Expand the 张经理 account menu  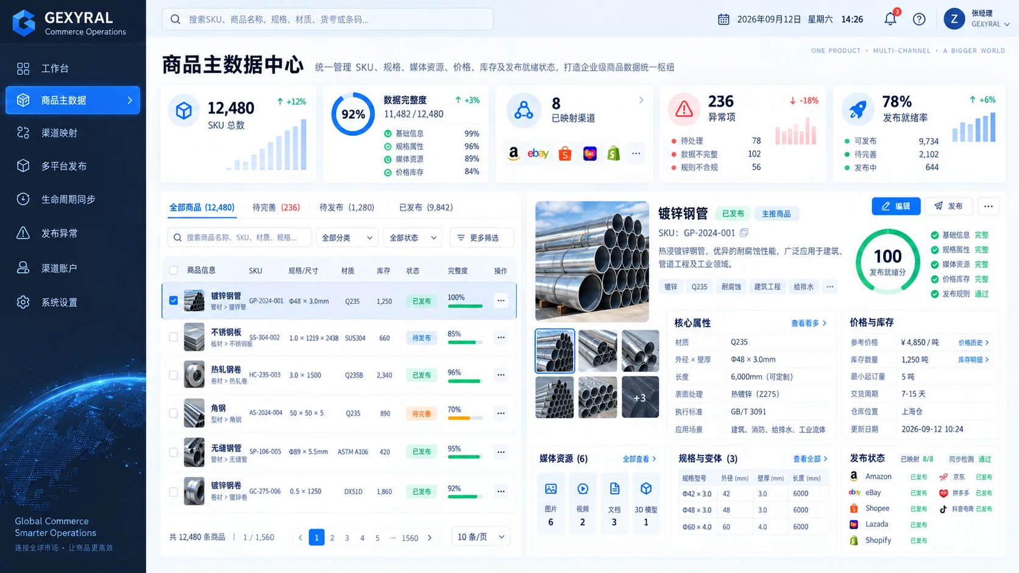coord(977,19)
